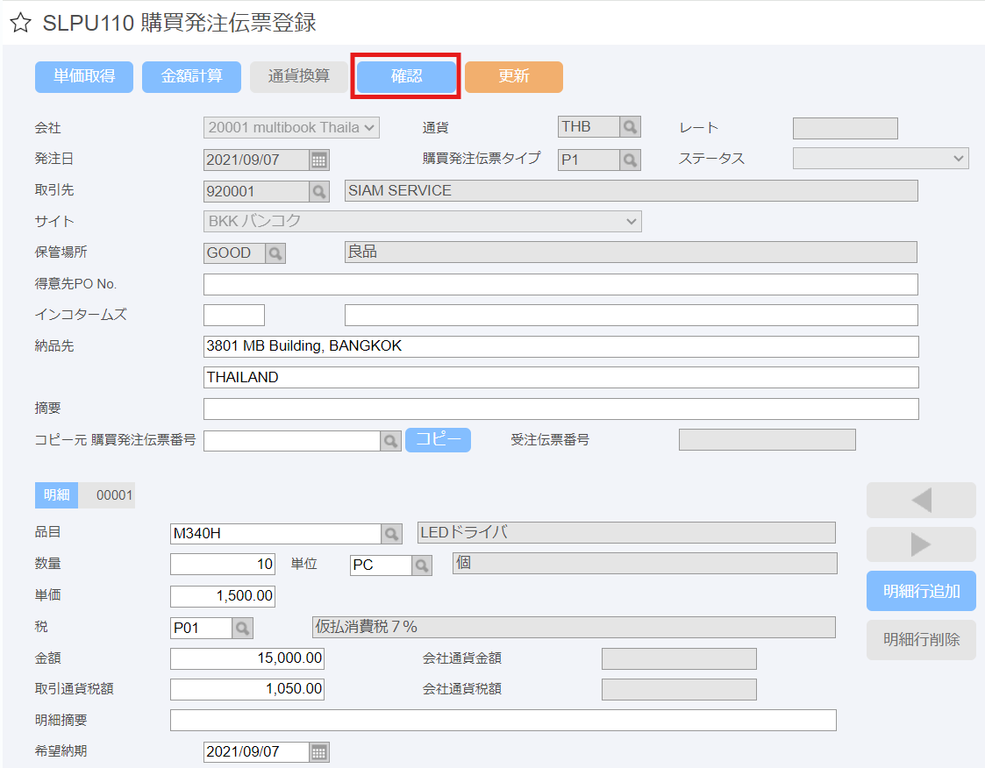Click the 通貨 field containing THB

589,127
